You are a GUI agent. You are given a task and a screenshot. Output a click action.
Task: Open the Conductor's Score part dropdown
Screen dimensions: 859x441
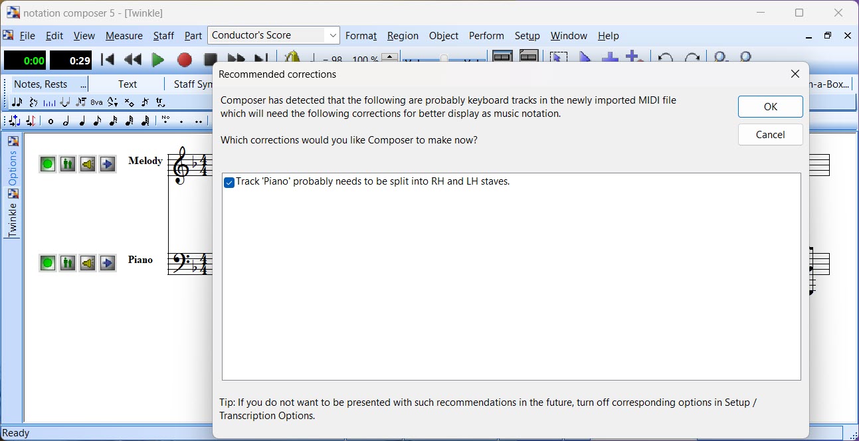coord(332,35)
